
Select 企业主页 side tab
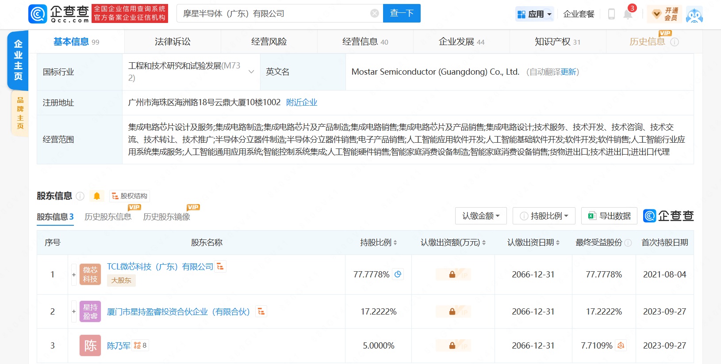(18, 60)
